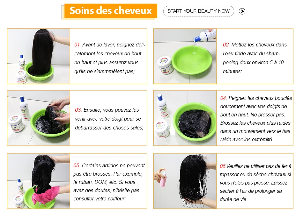Viewport: 303px width, 216px height.
Task: Select the text about eau tiède shampooing
Action: [255, 58]
